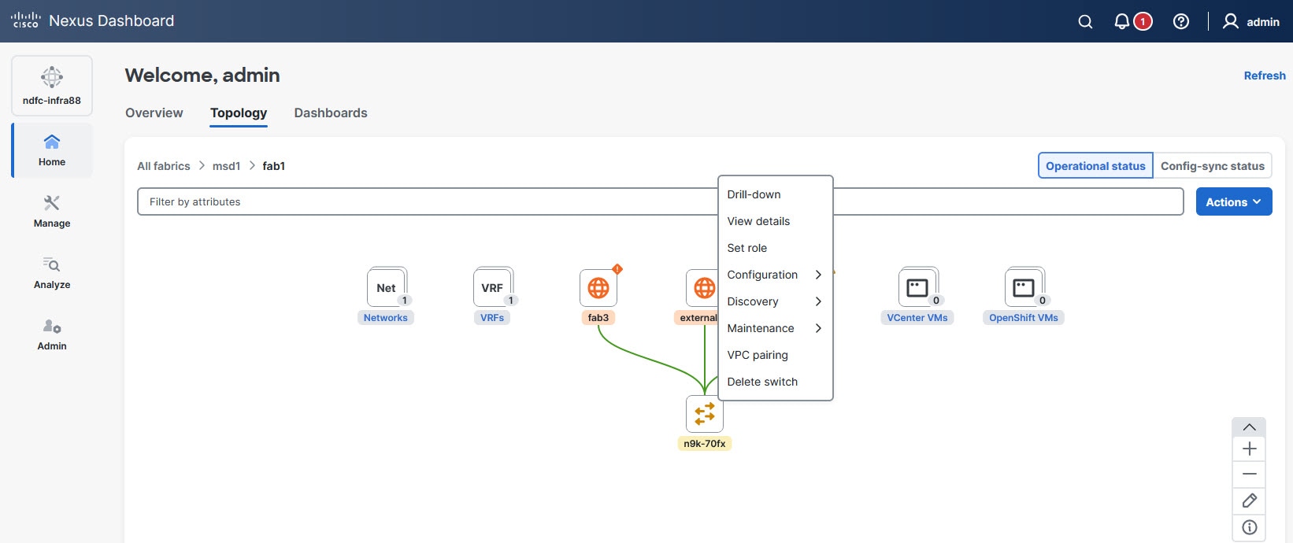Choose Drill-down from context menu
This screenshot has height=543, width=1293.
775,194
